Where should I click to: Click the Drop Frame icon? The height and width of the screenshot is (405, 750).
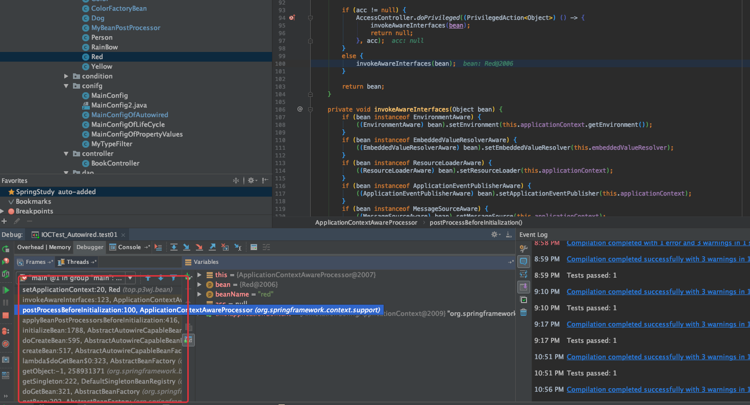click(x=225, y=247)
